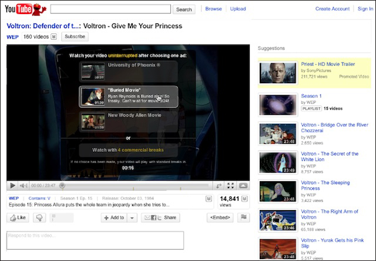Click the video seek bar handle

(62, 185)
